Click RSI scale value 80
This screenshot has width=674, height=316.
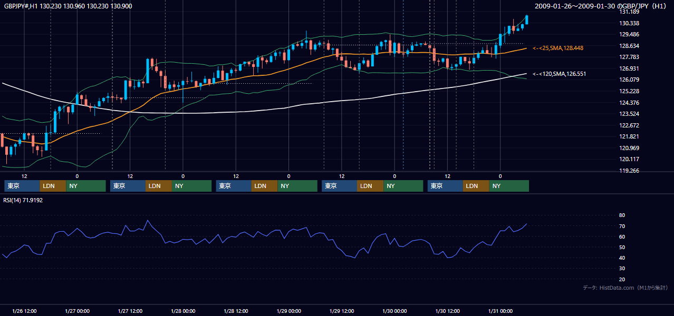[x=622, y=215]
